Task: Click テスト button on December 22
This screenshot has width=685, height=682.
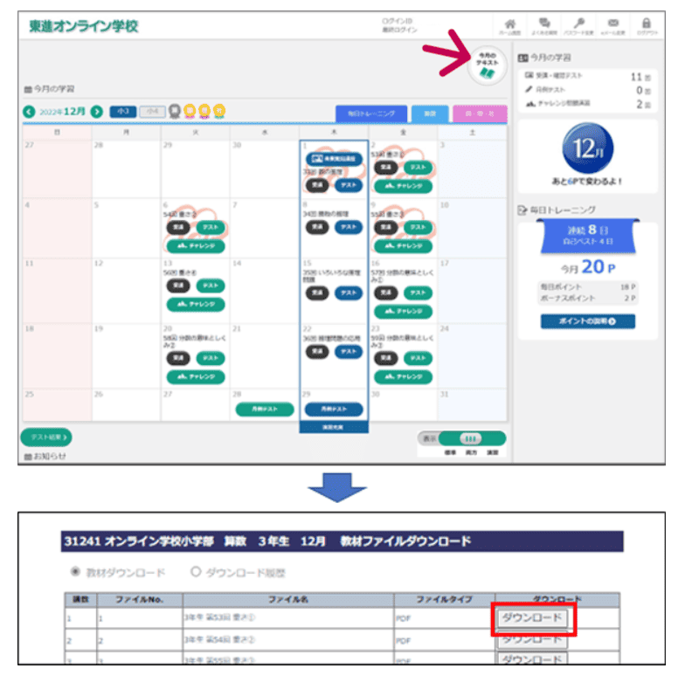Action: [349, 352]
